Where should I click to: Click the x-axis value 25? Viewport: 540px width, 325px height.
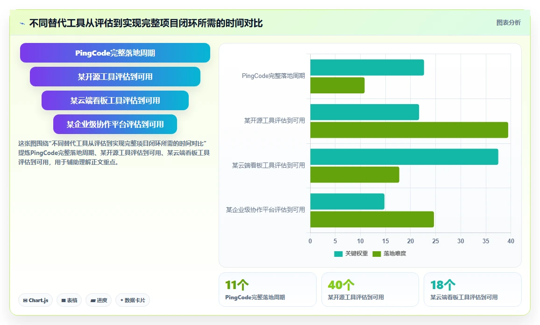point(435,241)
